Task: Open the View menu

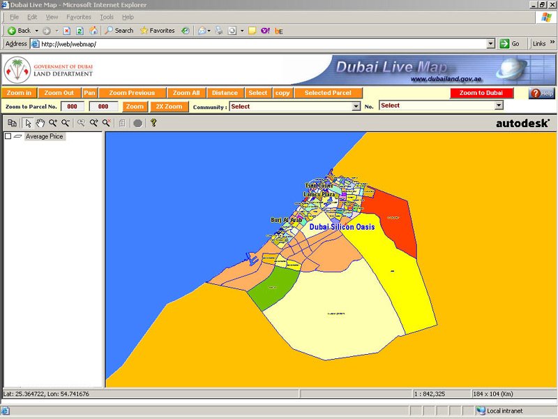Action: [52, 17]
